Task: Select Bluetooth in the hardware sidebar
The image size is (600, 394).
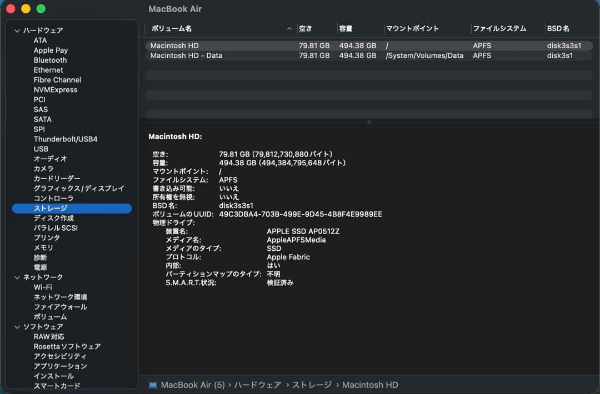Action: pyautogui.click(x=50, y=60)
